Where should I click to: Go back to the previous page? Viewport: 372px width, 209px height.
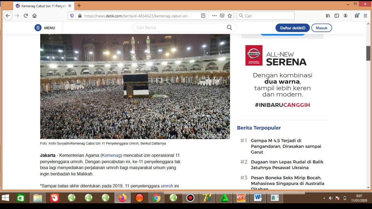coord(8,16)
